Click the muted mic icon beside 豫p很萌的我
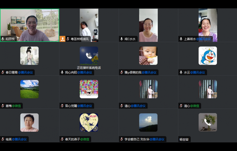Image resolution: width=237 pixels, height=151 pixels. 122,72
